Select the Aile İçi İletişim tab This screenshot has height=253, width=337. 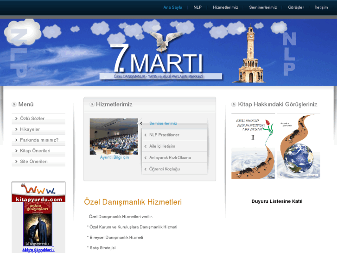(174, 146)
